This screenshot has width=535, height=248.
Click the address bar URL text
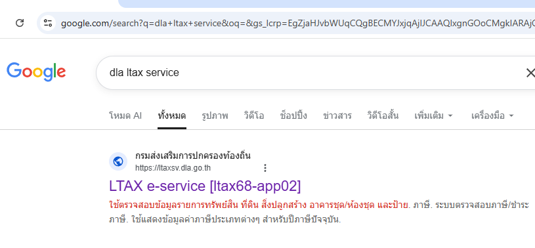tap(297, 24)
